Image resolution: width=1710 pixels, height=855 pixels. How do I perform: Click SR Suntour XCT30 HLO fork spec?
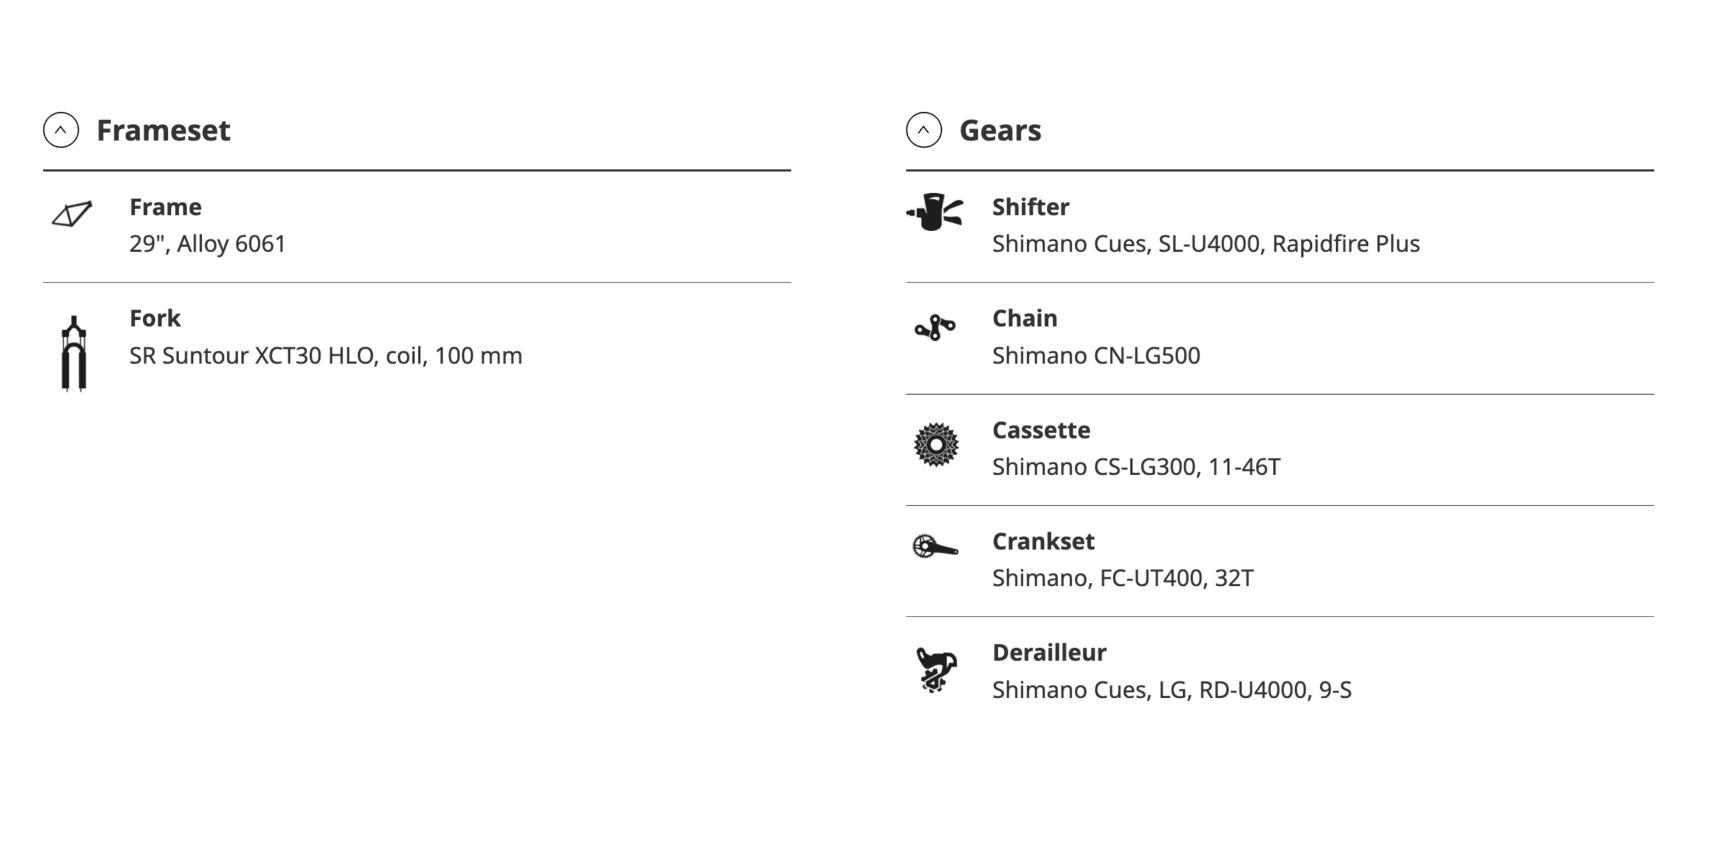[x=326, y=355]
